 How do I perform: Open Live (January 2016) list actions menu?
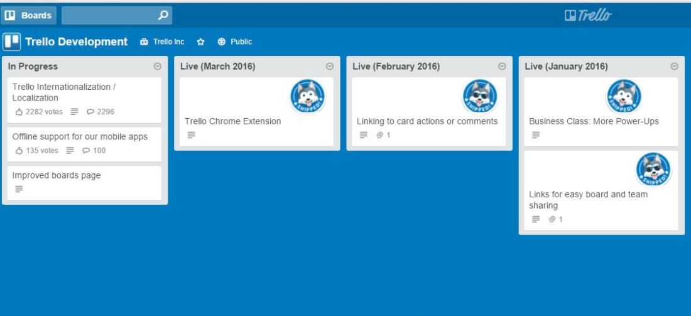[674, 66]
